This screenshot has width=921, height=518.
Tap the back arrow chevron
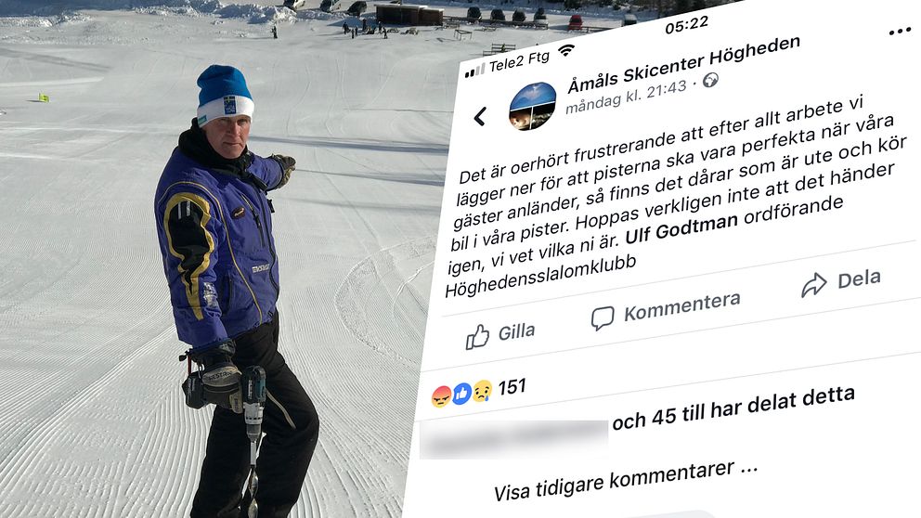[480, 116]
